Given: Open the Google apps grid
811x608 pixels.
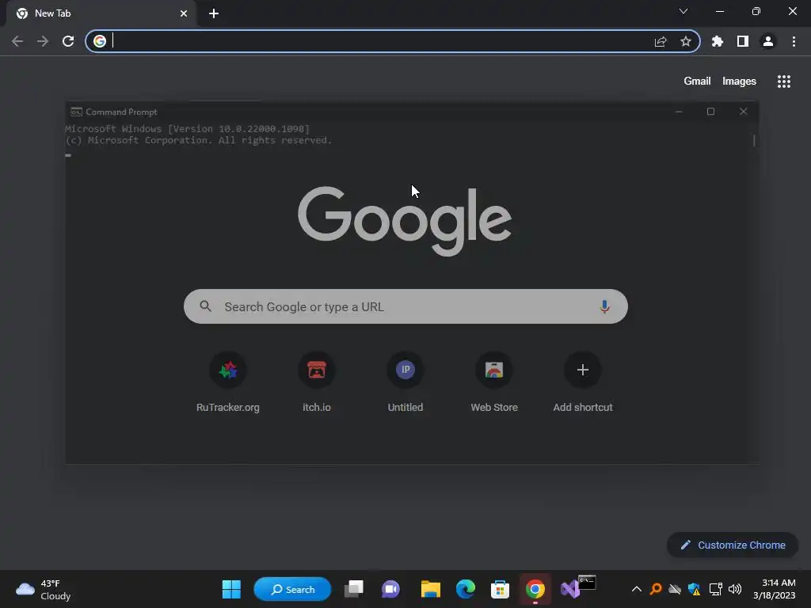Looking at the screenshot, I should click(x=784, y=82).
